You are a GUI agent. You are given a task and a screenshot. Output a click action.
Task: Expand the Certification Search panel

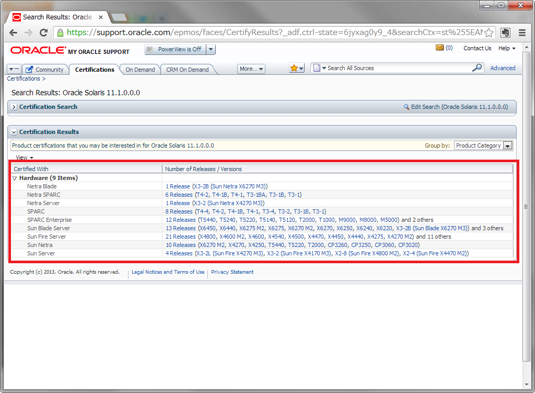click(x=14, y=107)
